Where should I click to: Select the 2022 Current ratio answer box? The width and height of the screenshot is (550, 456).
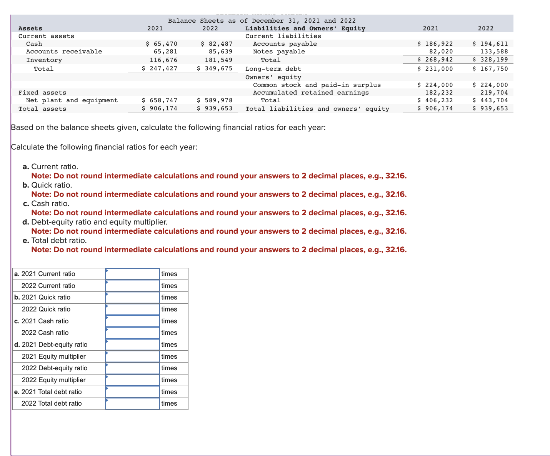tap(132, 286)
